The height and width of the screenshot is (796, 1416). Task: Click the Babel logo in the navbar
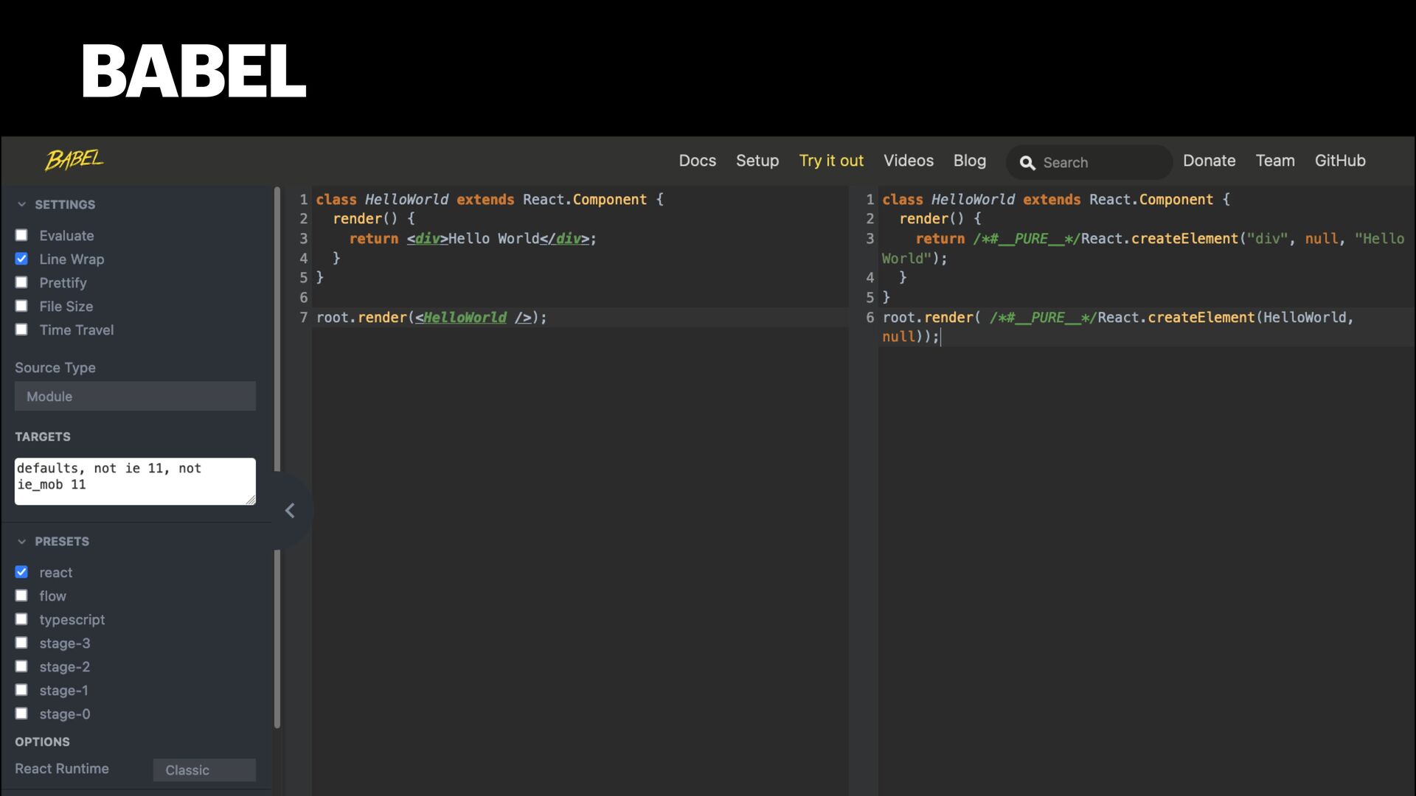click(x=74, y=160)
